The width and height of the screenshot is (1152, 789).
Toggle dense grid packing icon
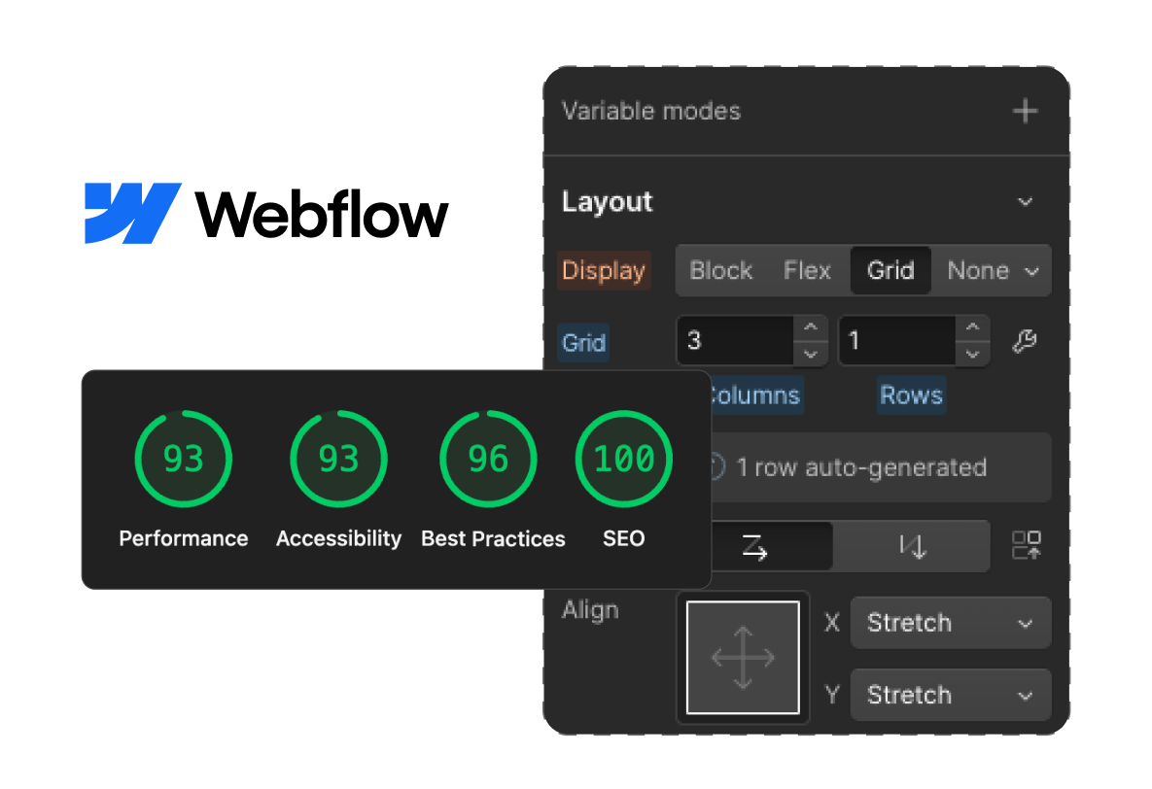click(x=1027, y=546)
